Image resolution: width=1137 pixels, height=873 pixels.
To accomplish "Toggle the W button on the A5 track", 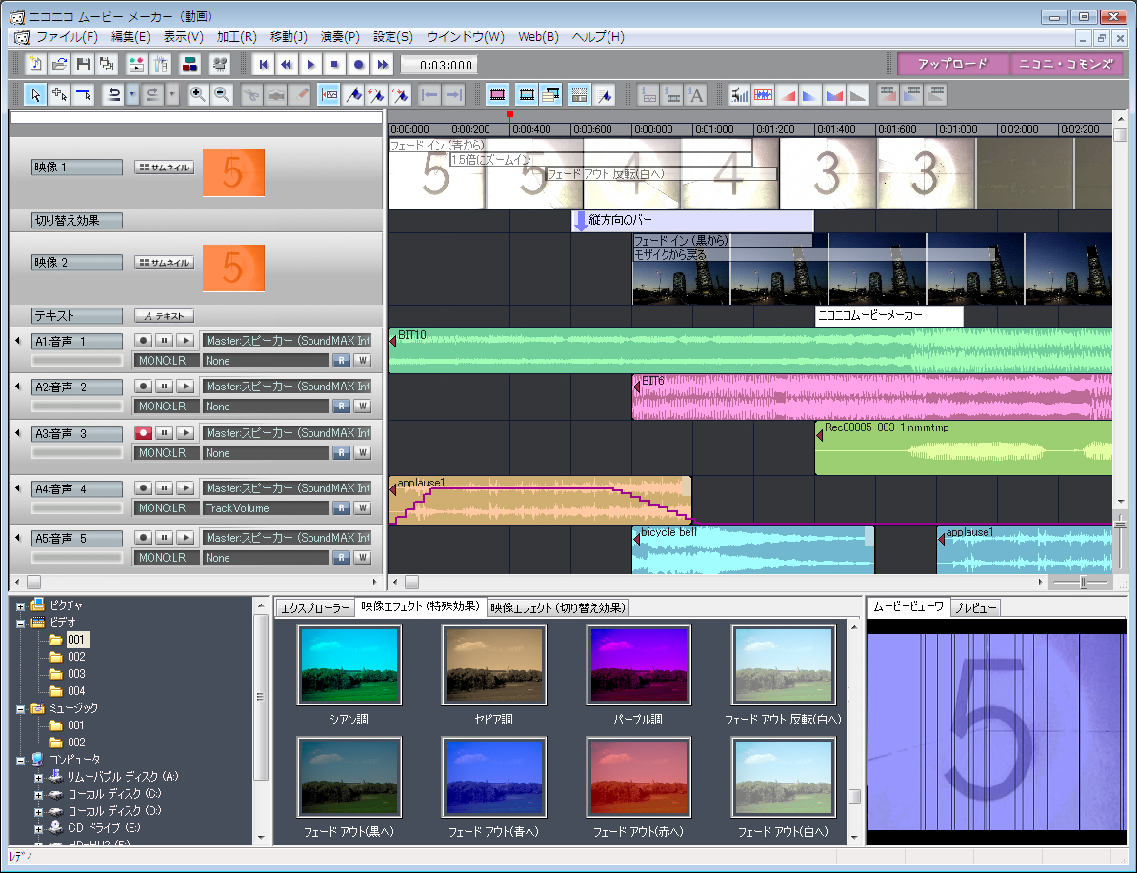I will coord(363,558).
